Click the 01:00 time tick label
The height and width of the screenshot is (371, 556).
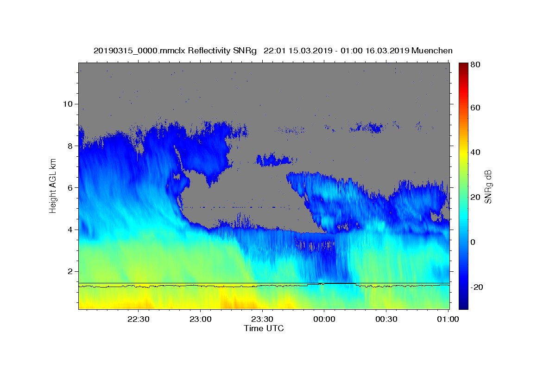pyautogui.click(x=448, y=320)
